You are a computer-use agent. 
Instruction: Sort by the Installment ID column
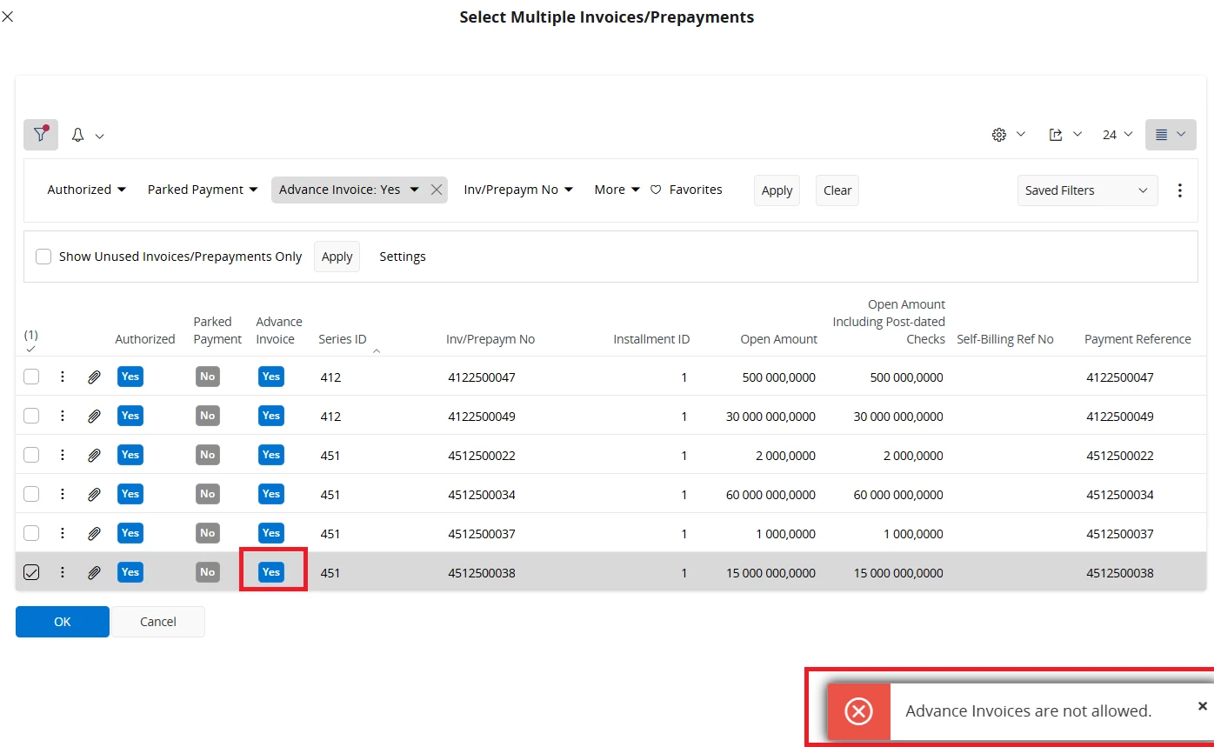pos(651,339)
